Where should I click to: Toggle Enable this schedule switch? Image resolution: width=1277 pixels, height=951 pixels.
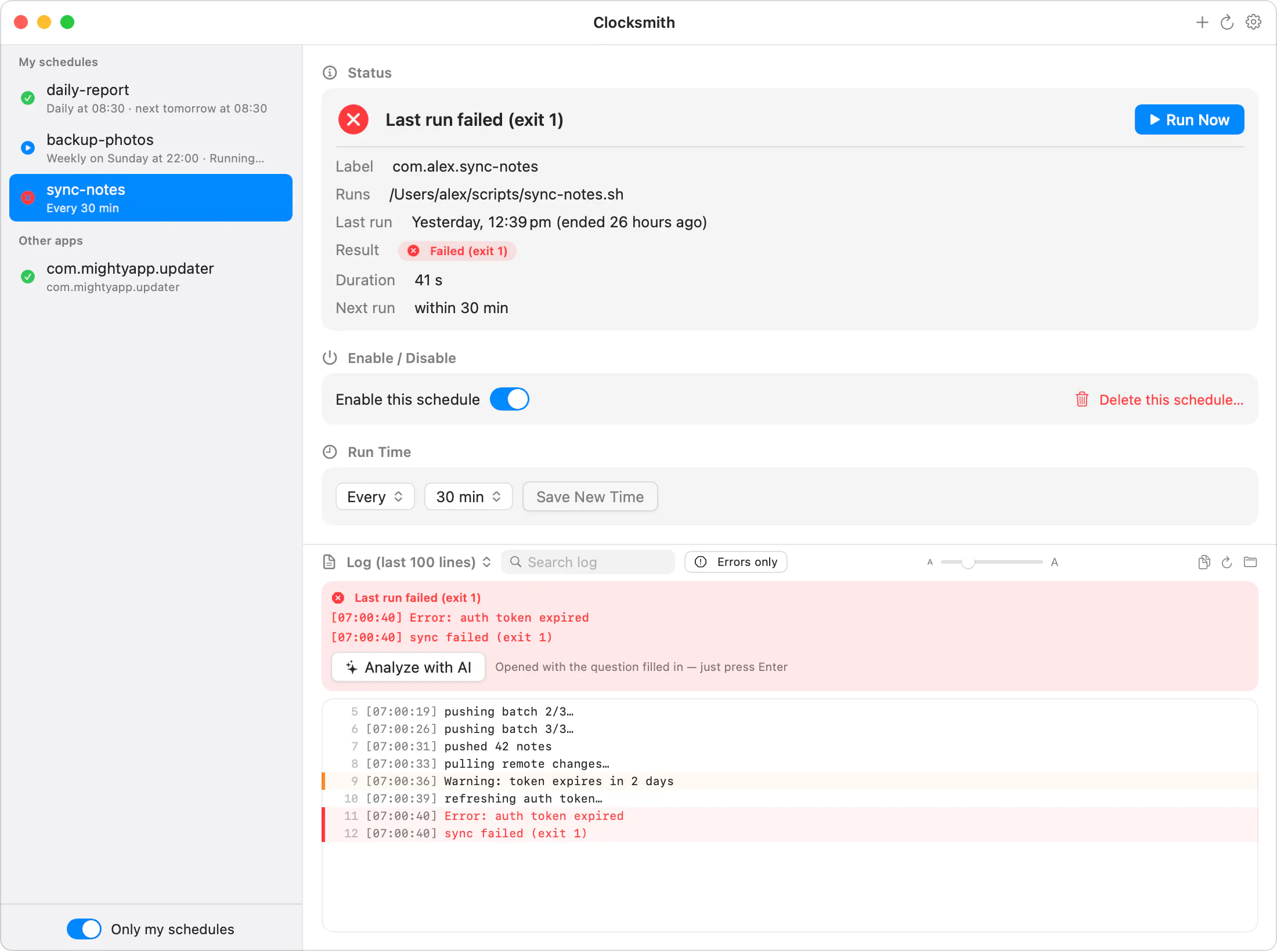pos(510,399)
